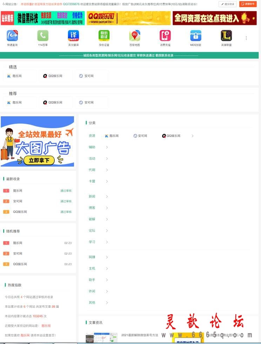
Task: Select the 助手 category label
Action: (92, 280)
